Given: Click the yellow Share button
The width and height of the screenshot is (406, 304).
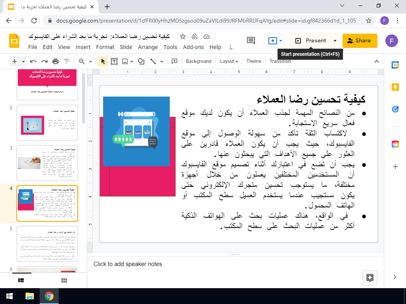Looking at the screenshot, I should point(360,41).
